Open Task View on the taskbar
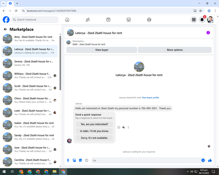This screenshot has height=175, width=219. [12, 171]
